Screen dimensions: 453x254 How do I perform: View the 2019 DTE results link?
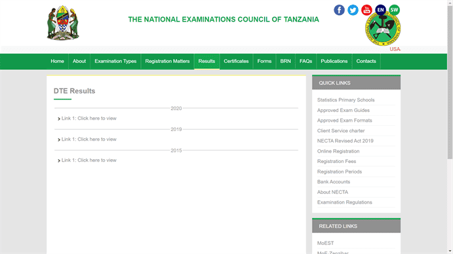tap(89, 139)
